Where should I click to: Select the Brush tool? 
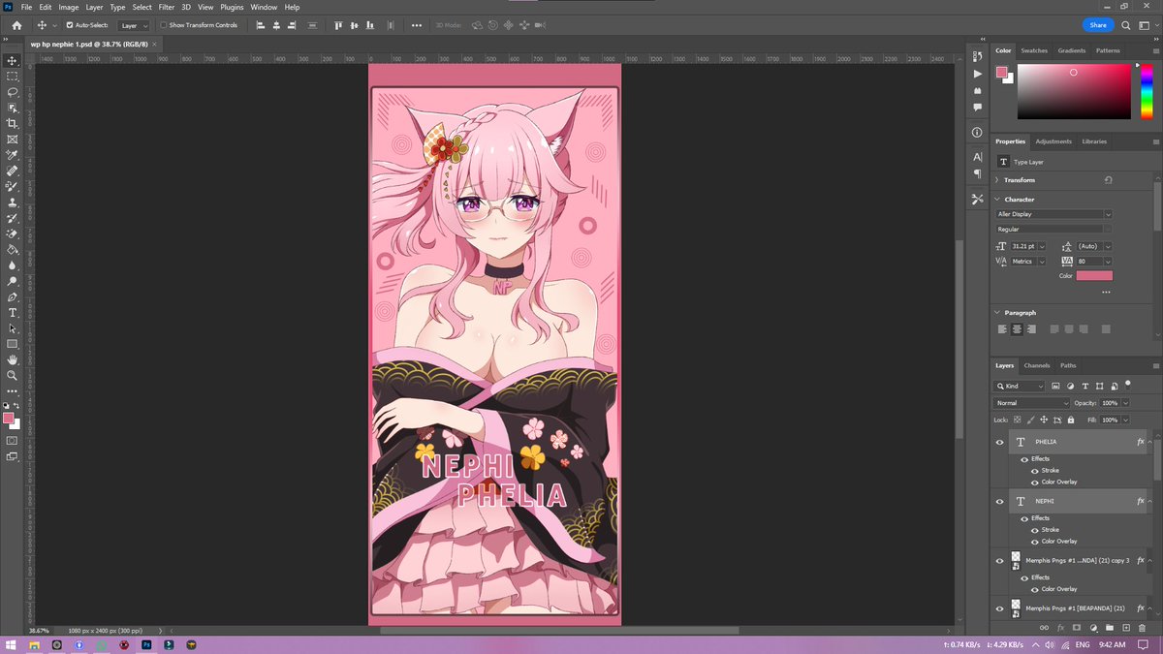pos(12,186)
